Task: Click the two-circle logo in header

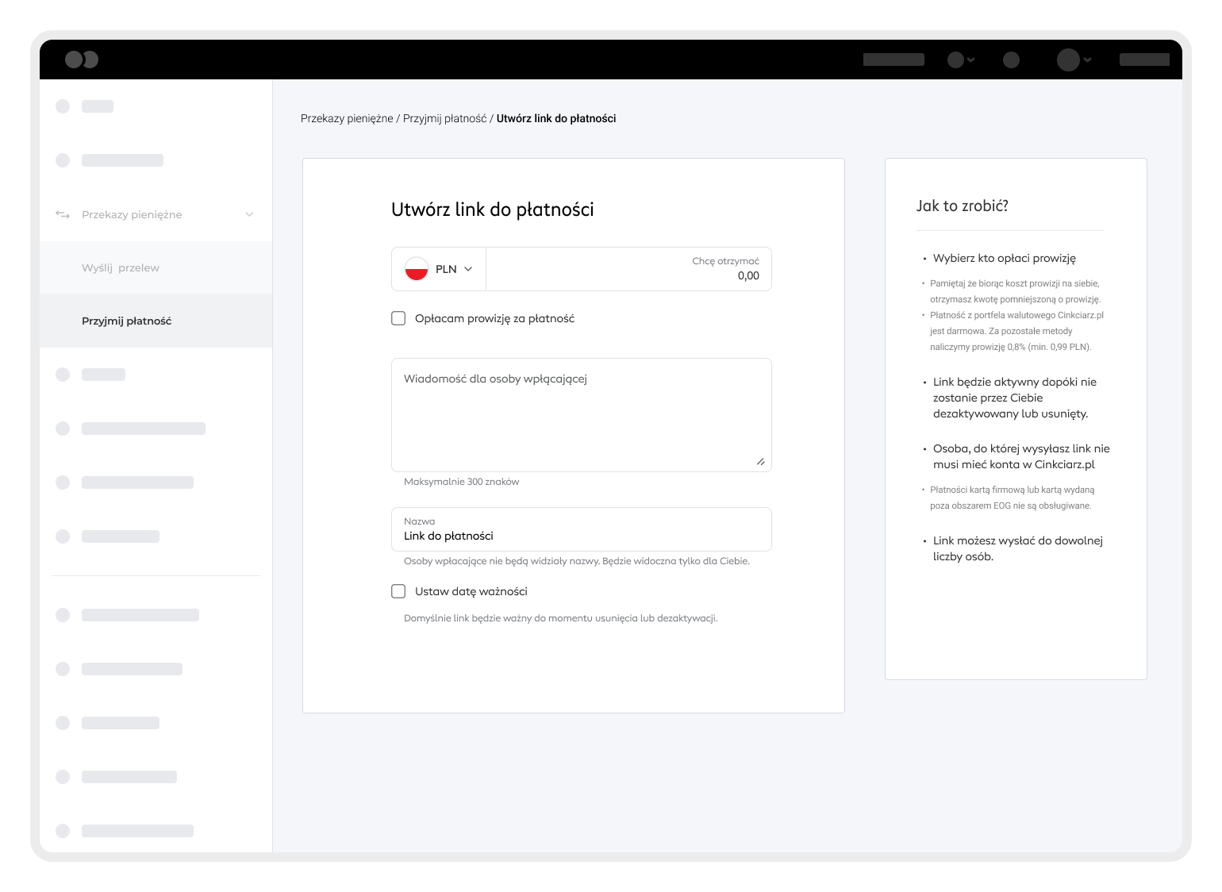Action: [x=81, y=60]
